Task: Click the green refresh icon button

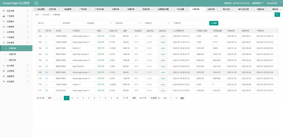Action: coord(277,15)
